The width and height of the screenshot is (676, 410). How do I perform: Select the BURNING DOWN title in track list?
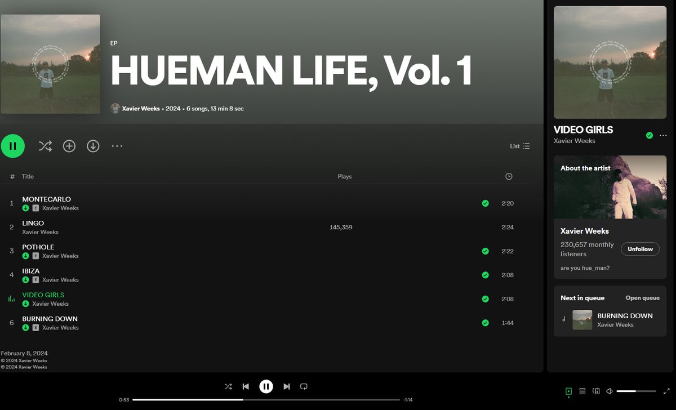50,319
